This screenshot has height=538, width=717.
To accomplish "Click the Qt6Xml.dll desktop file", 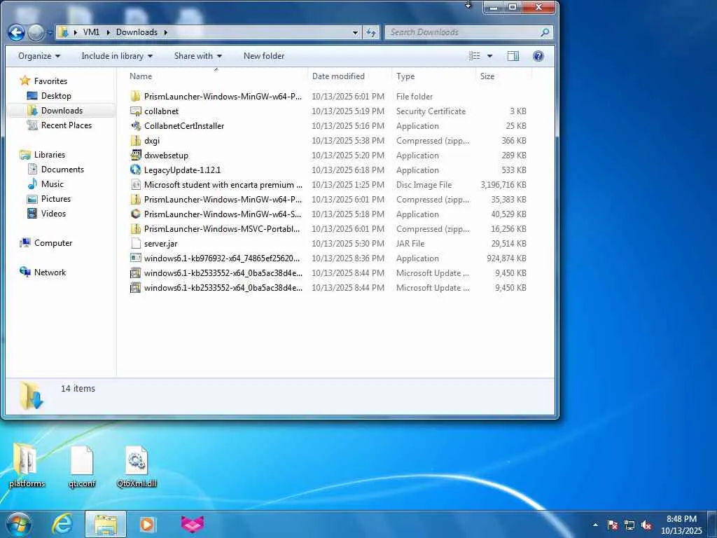I will 137,467.
